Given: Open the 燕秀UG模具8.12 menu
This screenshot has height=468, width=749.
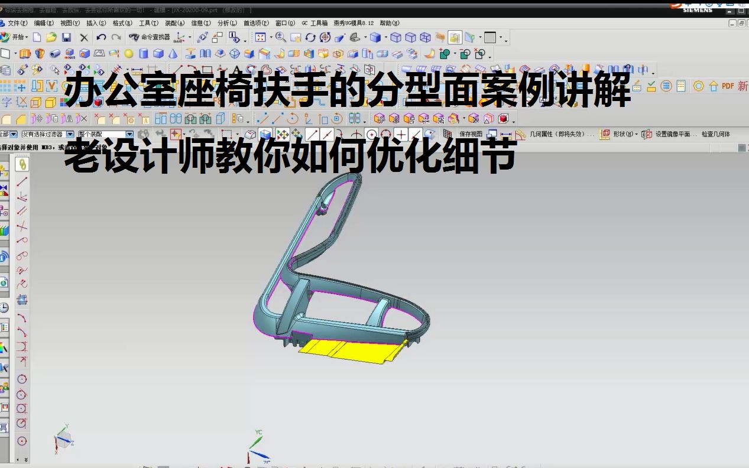Looking at the screenshot, I should coord(354,22).
